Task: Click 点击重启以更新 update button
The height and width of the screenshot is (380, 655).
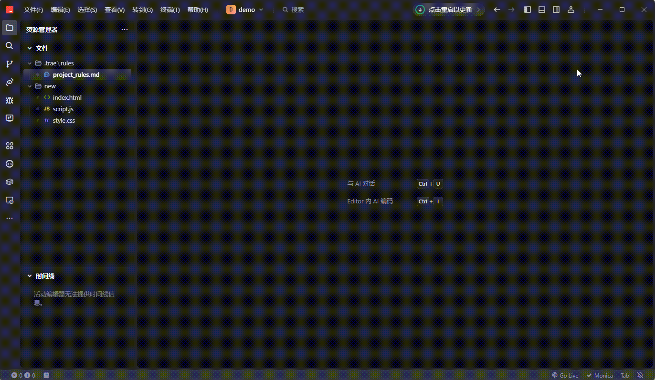Action: coord(449,10)
